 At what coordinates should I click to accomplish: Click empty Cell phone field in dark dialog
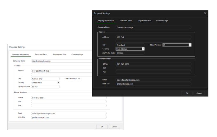click(153, 68)
